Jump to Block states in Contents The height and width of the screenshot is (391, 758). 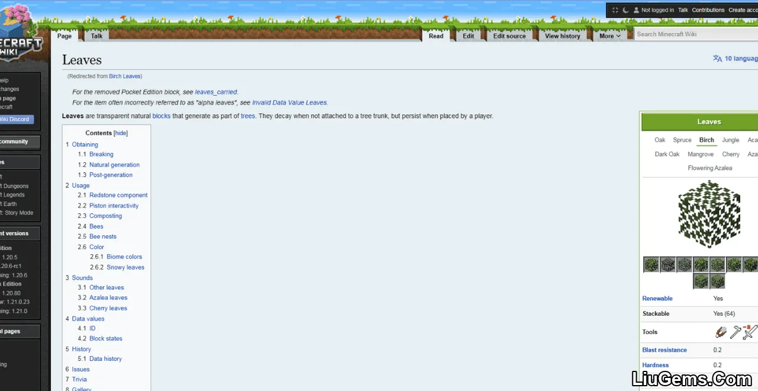[x=106, y=339]
